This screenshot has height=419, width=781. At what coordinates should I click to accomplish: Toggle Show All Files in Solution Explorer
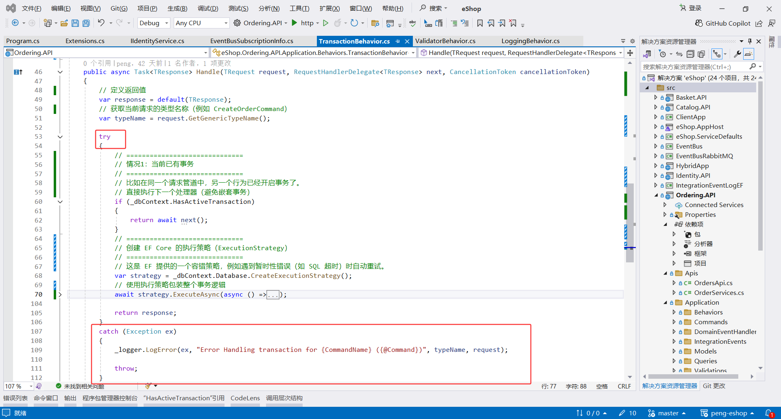701,54
